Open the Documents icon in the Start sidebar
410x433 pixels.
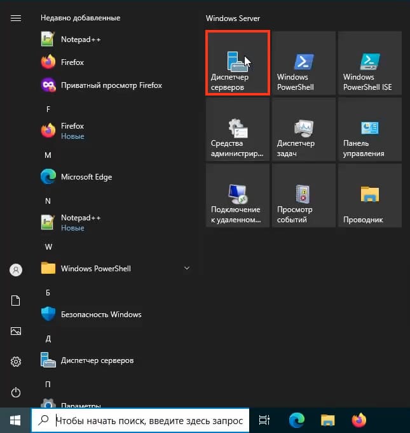(x=16, y=301)
